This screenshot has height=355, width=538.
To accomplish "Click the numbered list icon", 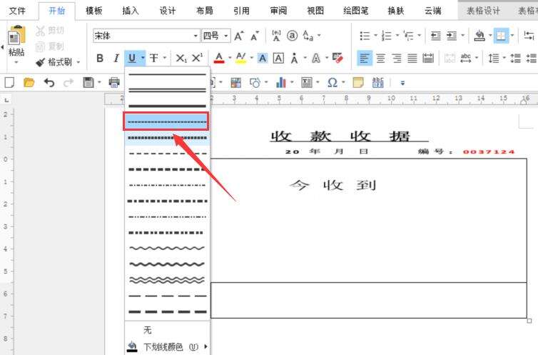I will pyautogui.click(x=387, y=36).
